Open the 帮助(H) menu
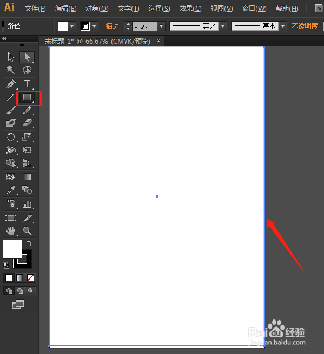The image size is (324, 354). [x=287, y=9]
